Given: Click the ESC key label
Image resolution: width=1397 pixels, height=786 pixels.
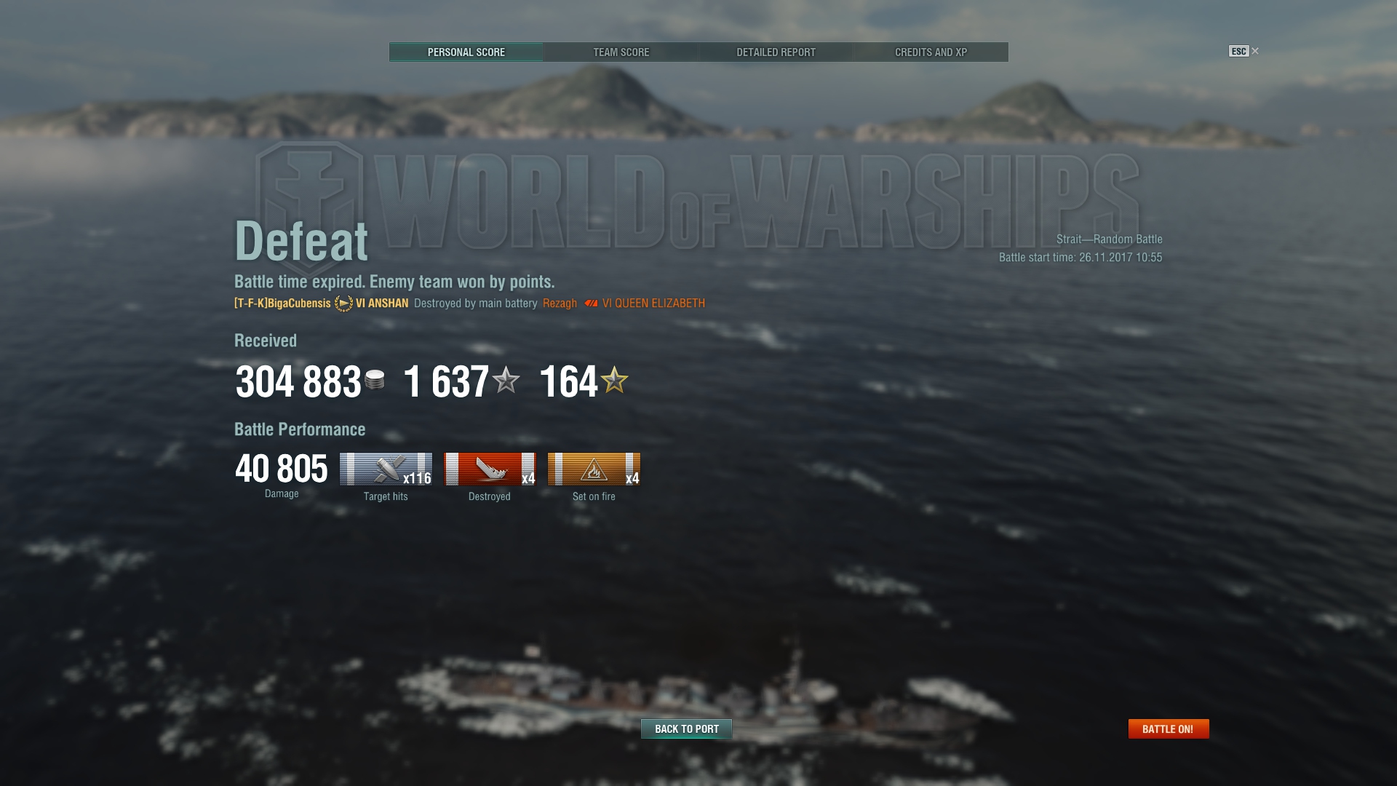Looking at the screenshot, I should pyautogui.click(x=1238, y=51).
